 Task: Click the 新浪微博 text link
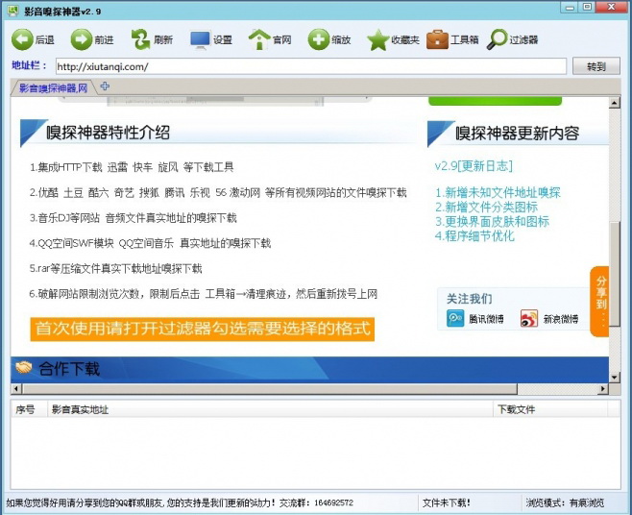pyautogui.click(x=561, y=319)
